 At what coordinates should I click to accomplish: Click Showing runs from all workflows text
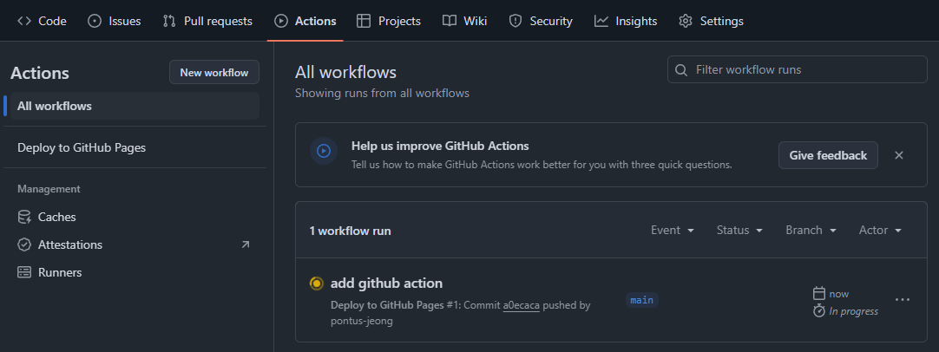[382, 94]
